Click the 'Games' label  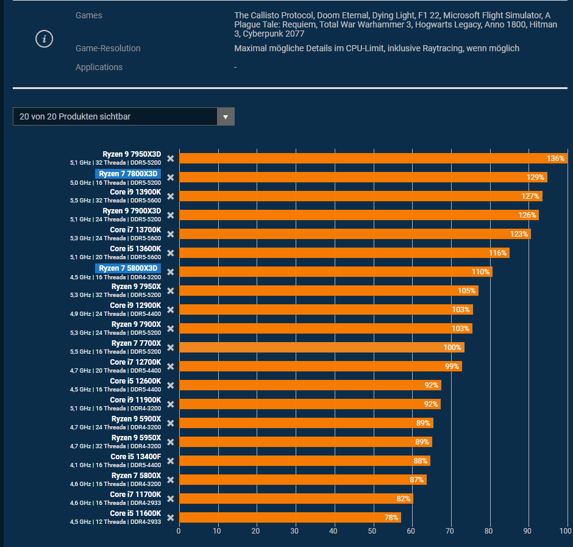(x=89, y=15)
